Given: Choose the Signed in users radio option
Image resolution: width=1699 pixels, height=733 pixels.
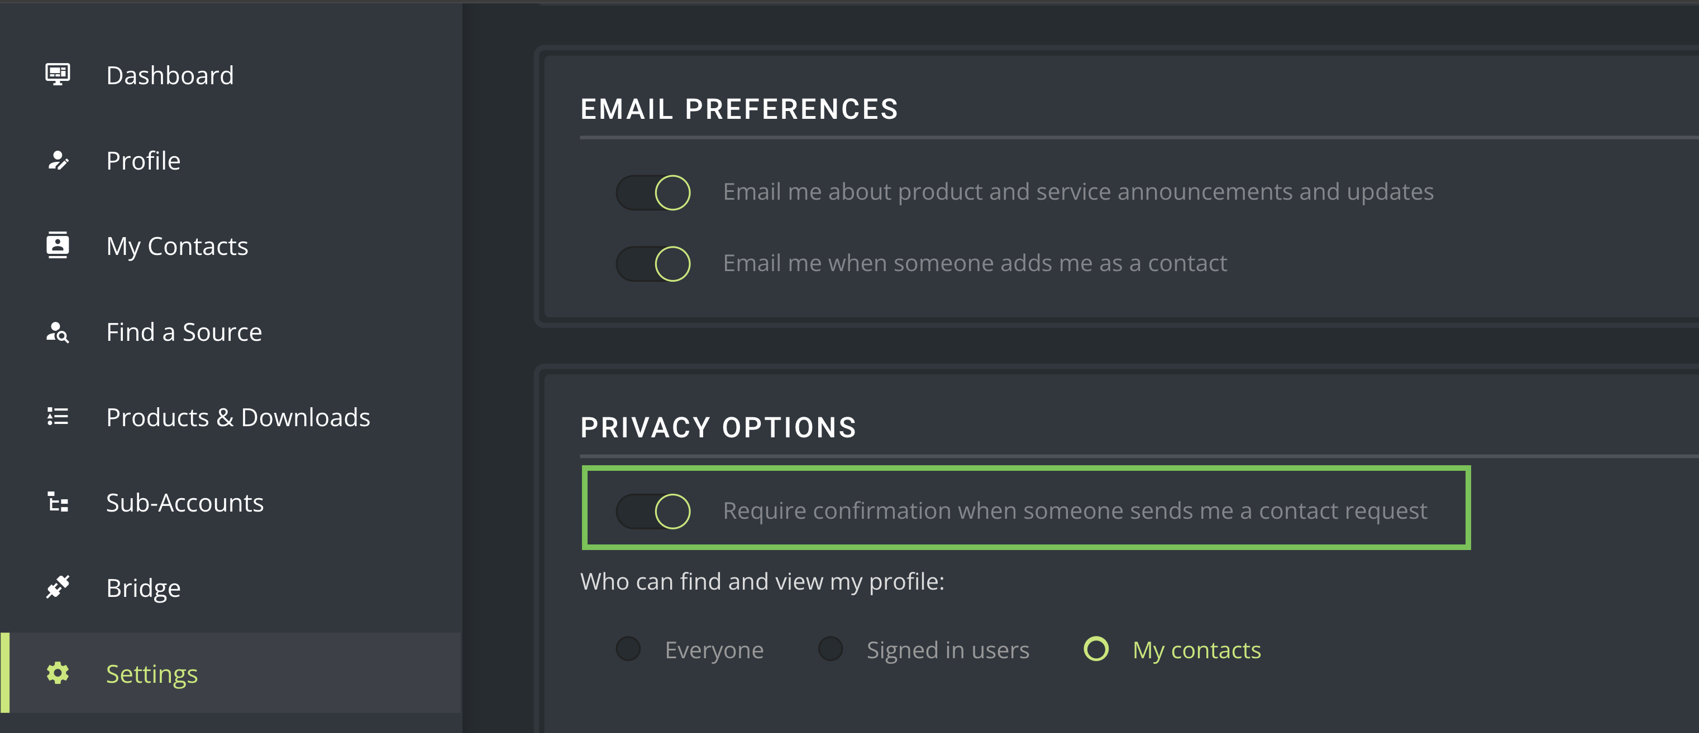Looking at the screenshot, I should tap(830, 649).
